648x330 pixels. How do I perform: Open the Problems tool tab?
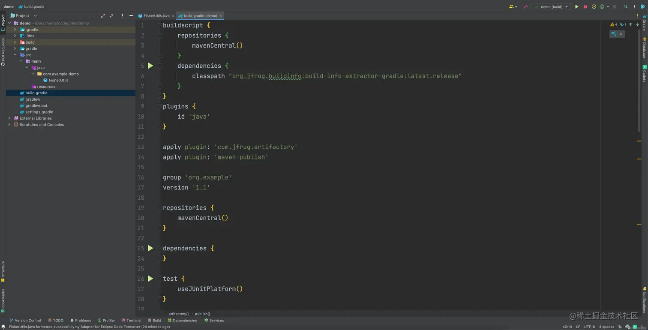81,320
